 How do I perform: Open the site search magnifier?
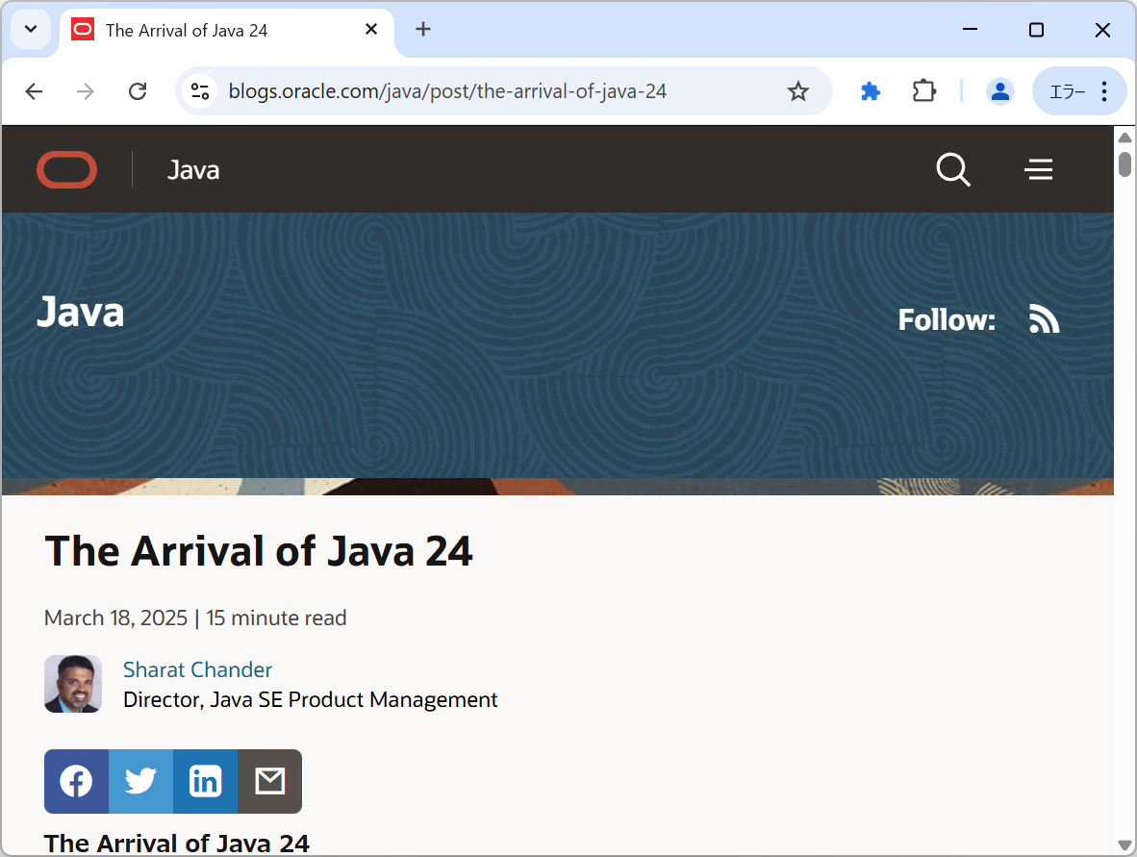tap(952, 169)
